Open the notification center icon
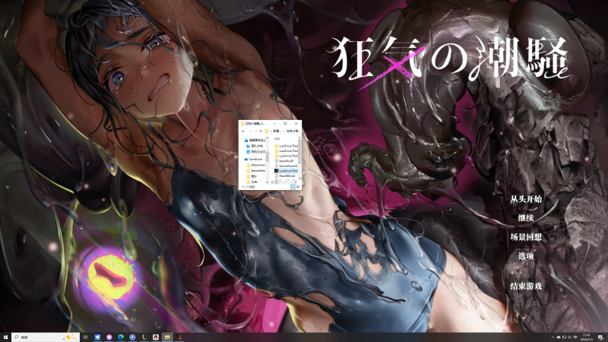 pyautogui.click(x=601, y=337)
